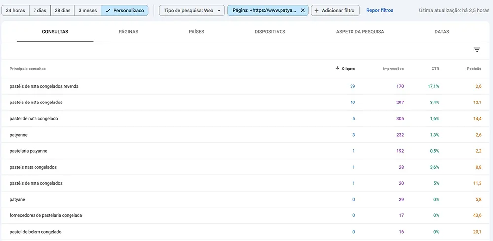This screenshot has width=493, height=241.
Task: Click impressions value 305
Action: [x=400, y=119]
